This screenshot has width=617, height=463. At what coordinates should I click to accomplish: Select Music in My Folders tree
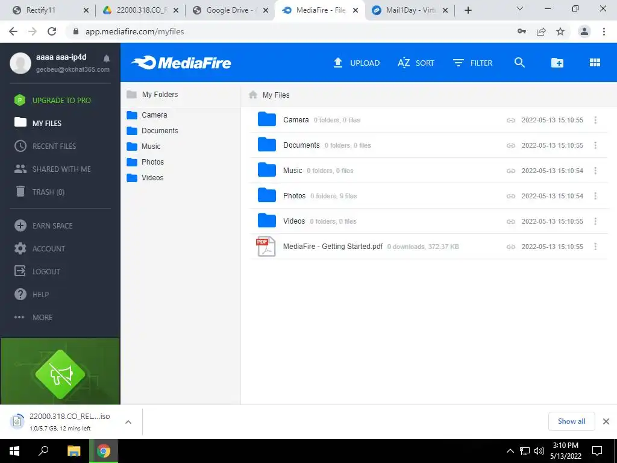pos(143,146)
